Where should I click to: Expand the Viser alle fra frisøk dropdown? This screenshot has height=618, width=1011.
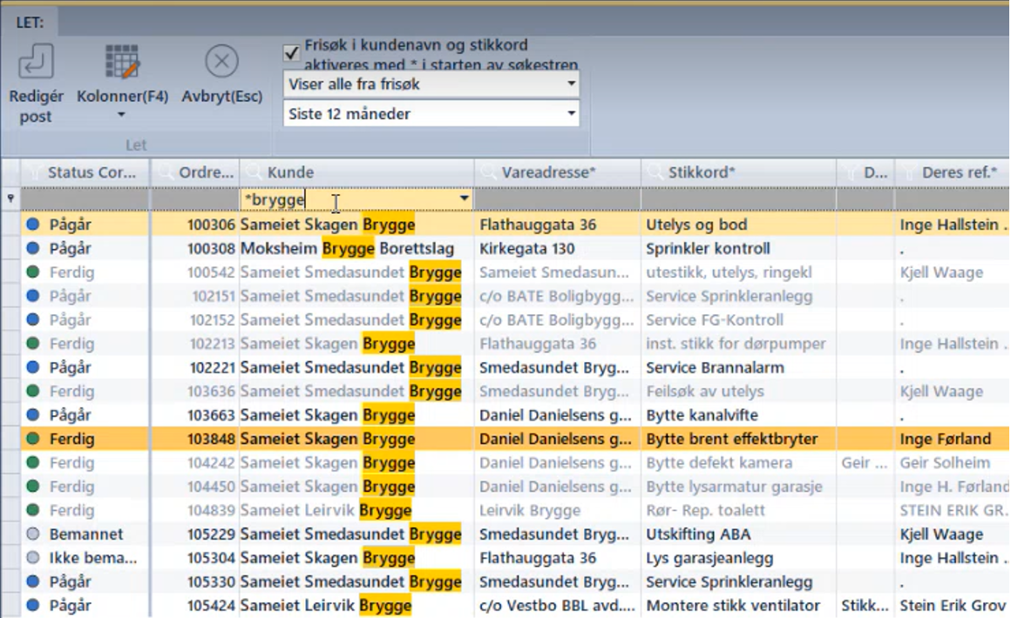(572, 84)
